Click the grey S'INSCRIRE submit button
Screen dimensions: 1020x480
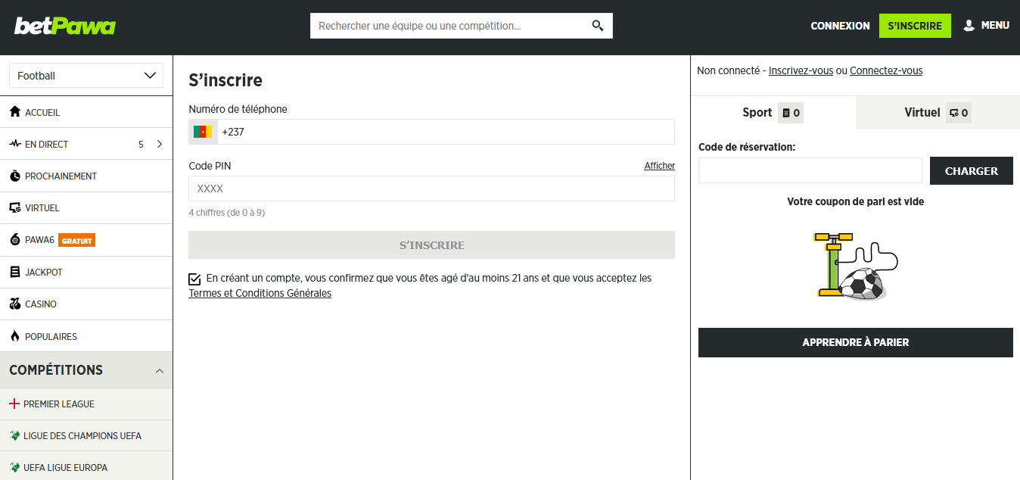click(x=431, y=245)
